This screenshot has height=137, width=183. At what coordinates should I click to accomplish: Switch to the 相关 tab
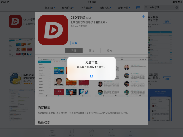point(109,50)
